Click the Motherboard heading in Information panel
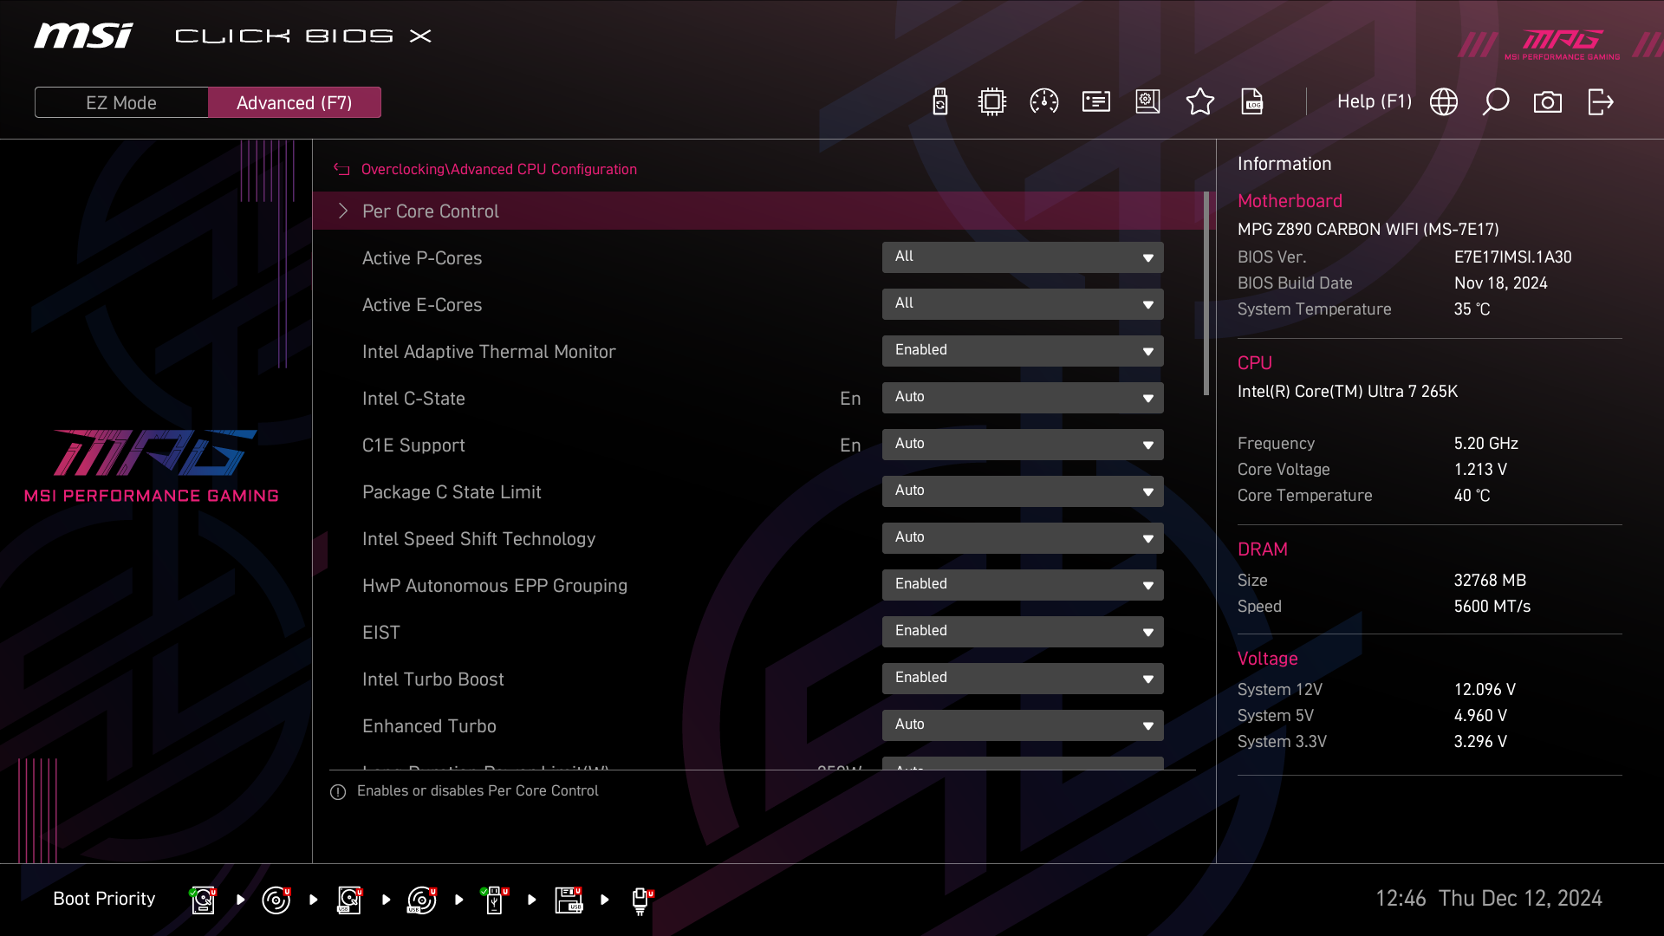1664x936 pixels. pos(1290,201)
